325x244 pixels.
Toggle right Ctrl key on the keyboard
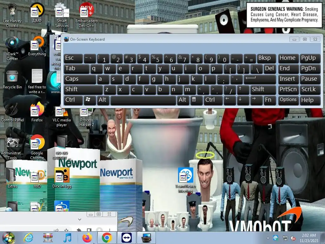(213, 100)
